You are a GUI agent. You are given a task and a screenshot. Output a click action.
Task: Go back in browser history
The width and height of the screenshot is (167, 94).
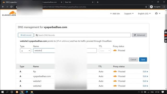coord(3,7)
